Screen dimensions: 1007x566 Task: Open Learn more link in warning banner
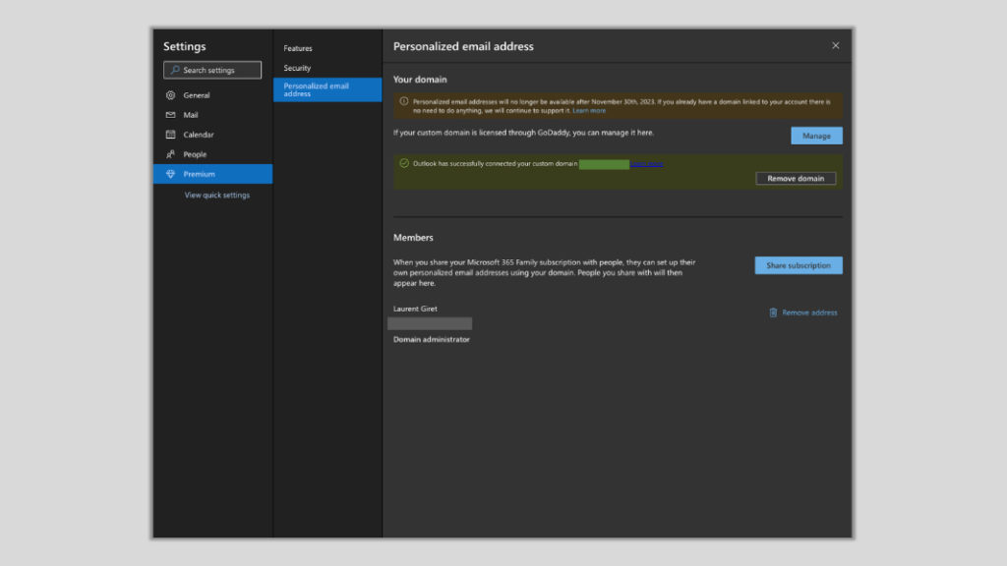tap(589, 111)
